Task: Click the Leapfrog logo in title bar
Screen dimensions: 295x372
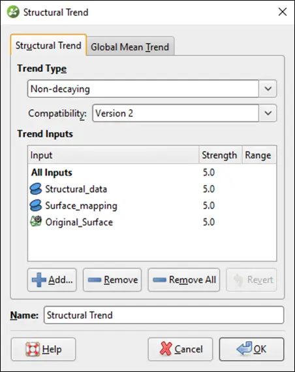Action: point(13,12)
